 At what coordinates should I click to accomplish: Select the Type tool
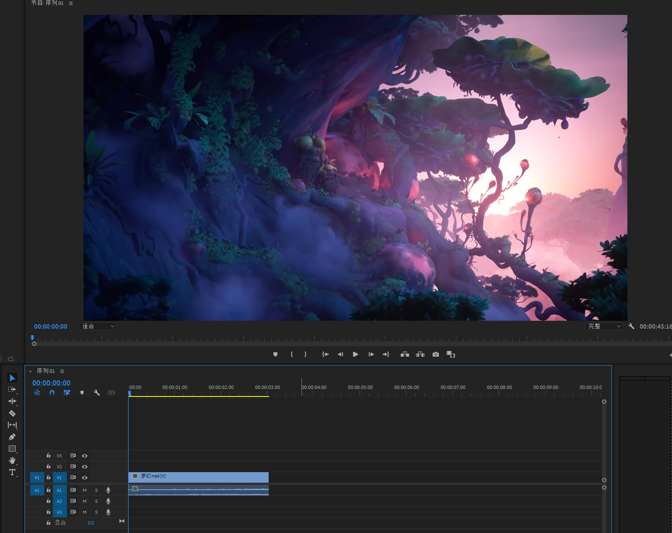click(12, 472)
